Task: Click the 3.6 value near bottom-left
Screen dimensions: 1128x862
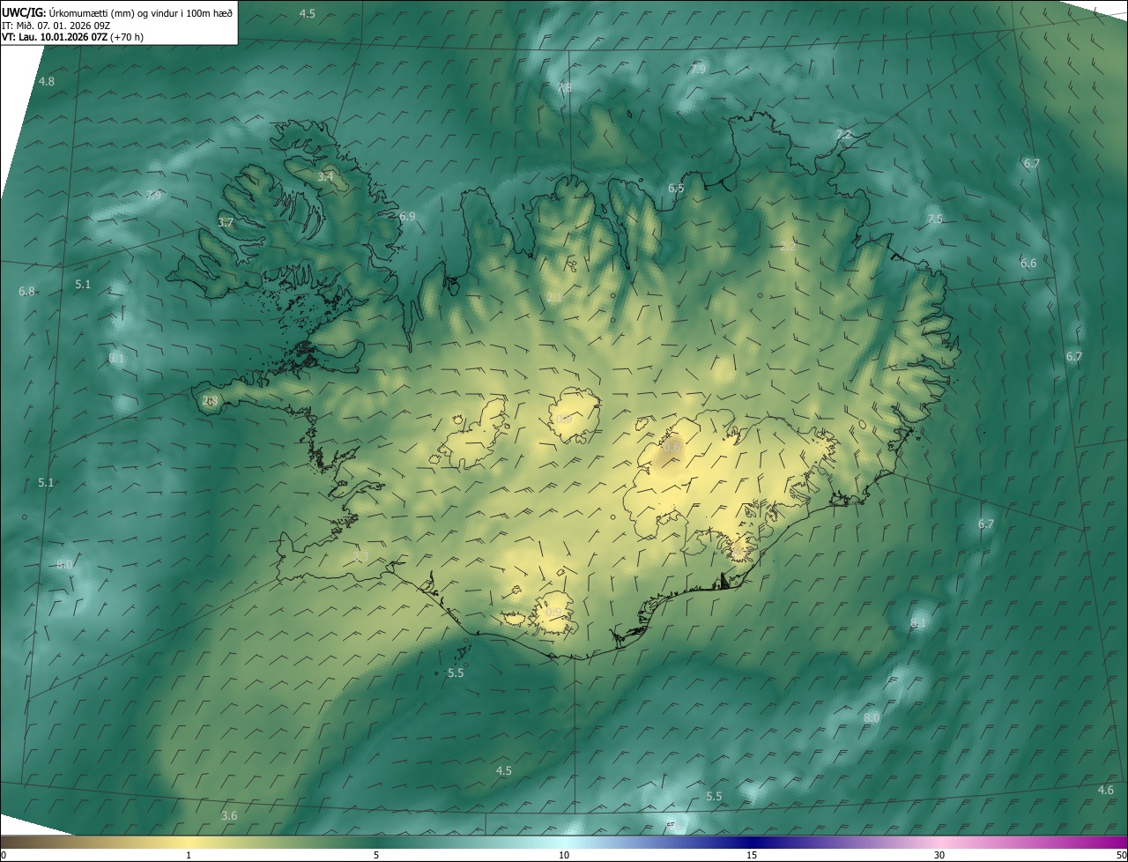Action: [229, 815]
